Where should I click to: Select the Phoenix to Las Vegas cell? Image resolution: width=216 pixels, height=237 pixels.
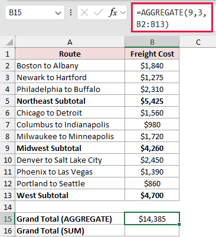click(x=70, y=172)
